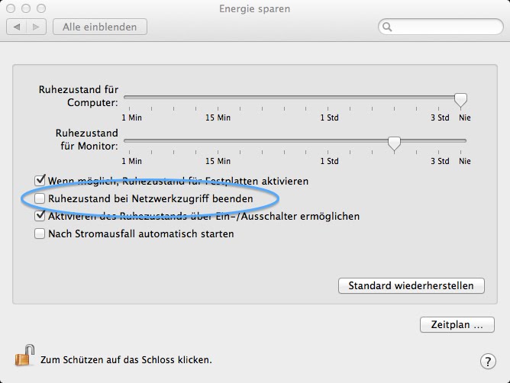This screenshot has width=510, height=383.
Task: Minimize the window with the yellow button
Action: 26,8
